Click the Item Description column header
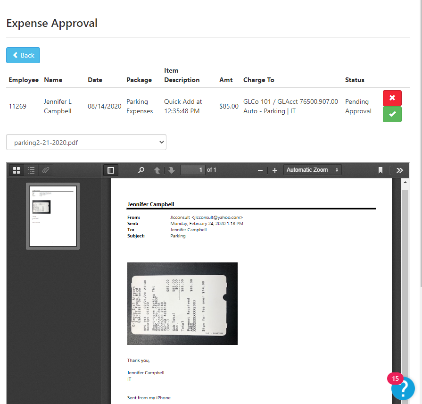This screenshot has height=404, width=422. pyautogui.click(x=182, y=75)
